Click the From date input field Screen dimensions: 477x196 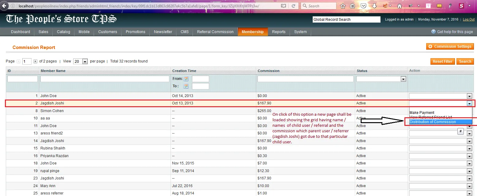tap(200, 79)
